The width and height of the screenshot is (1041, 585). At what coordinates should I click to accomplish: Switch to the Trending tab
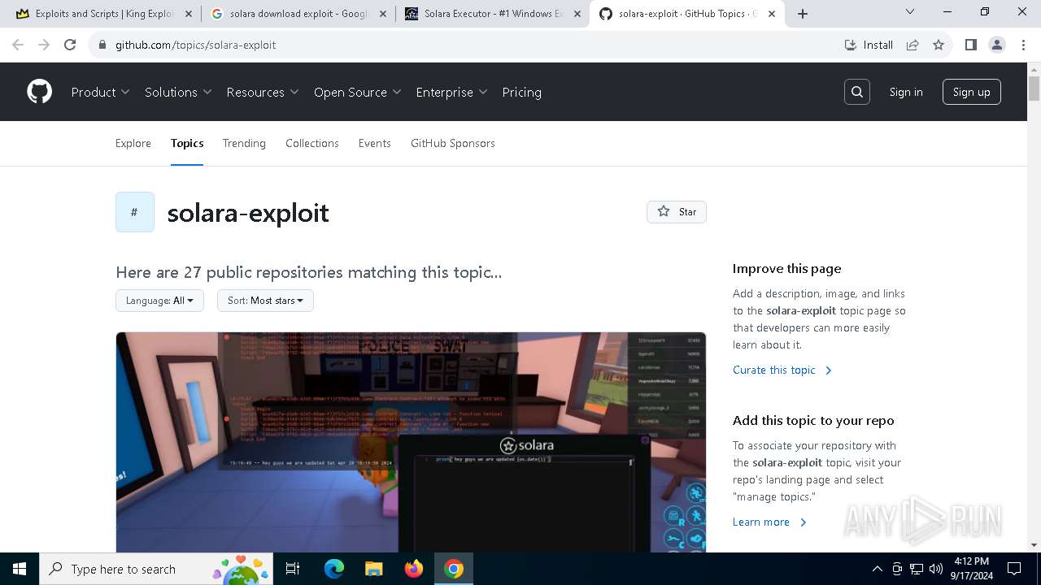click(244, 143)
